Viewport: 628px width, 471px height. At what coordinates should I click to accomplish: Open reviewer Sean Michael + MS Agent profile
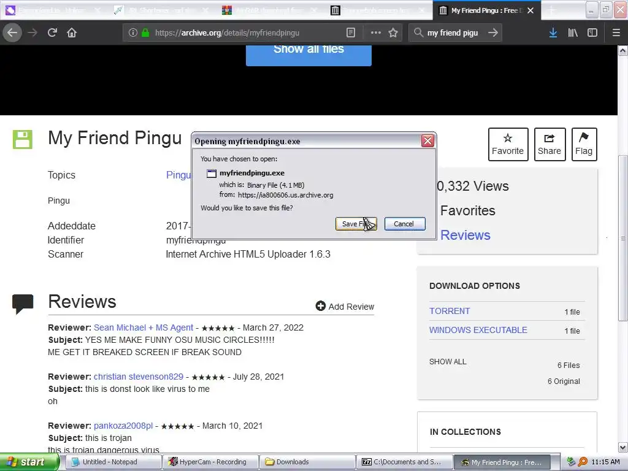point(144,327)
